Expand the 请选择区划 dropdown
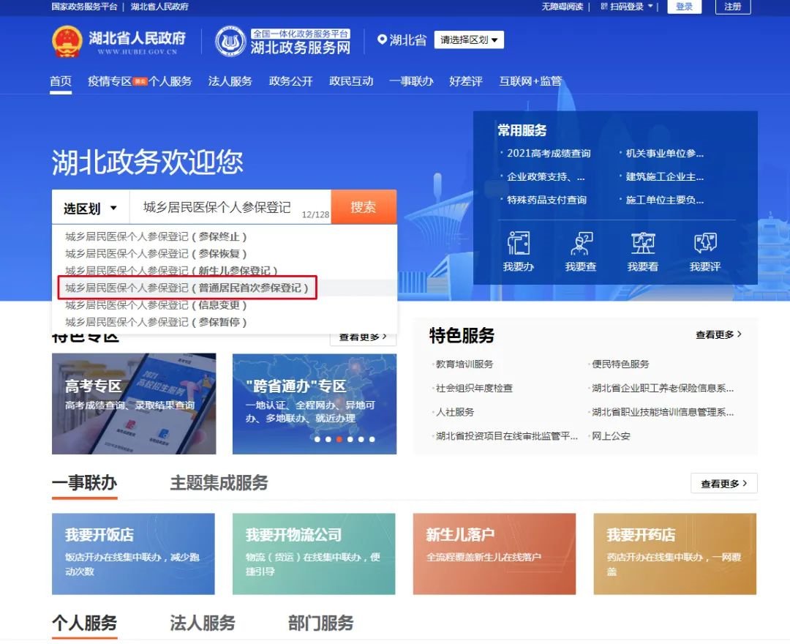The height and width of the screenshot is (644, 790). pyautogui.click(x=469, y=40)
